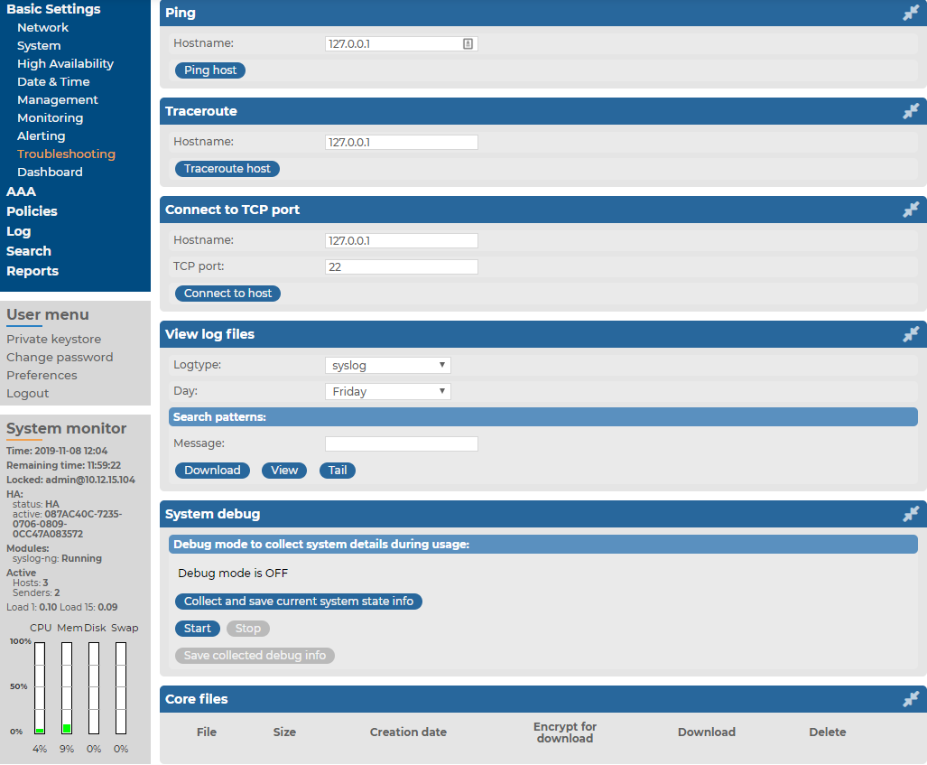Click the CPU usage bar
The height and width of the screenshot is (765, 927).
pyautogui.click(x=40, y=688)
